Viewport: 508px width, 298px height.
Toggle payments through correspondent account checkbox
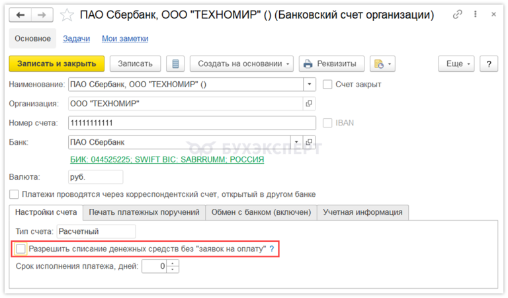[x=14, y=194]
